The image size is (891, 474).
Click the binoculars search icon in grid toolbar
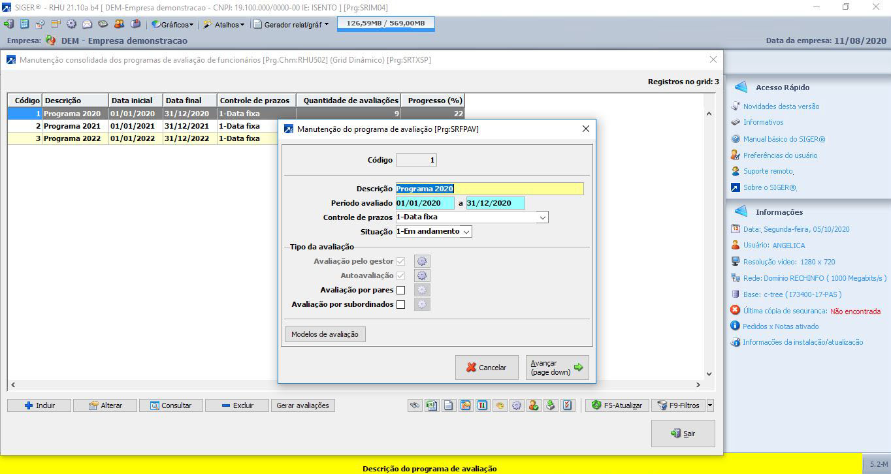point(415,405)
